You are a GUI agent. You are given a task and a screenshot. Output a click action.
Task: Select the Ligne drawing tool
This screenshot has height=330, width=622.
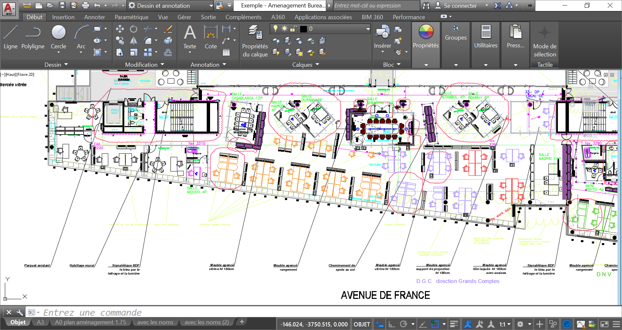tap(10, 37)
